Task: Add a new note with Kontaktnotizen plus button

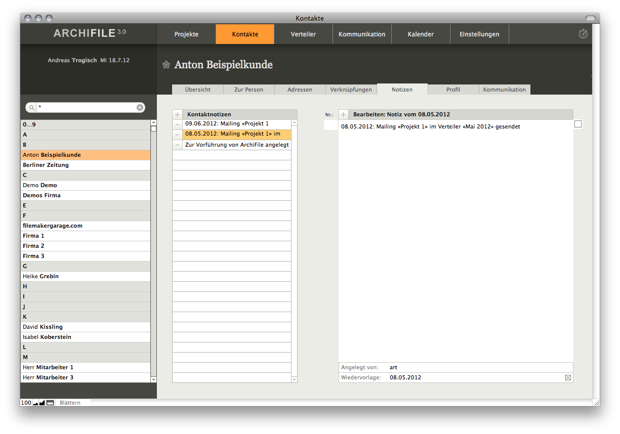Action: [177, 115]
